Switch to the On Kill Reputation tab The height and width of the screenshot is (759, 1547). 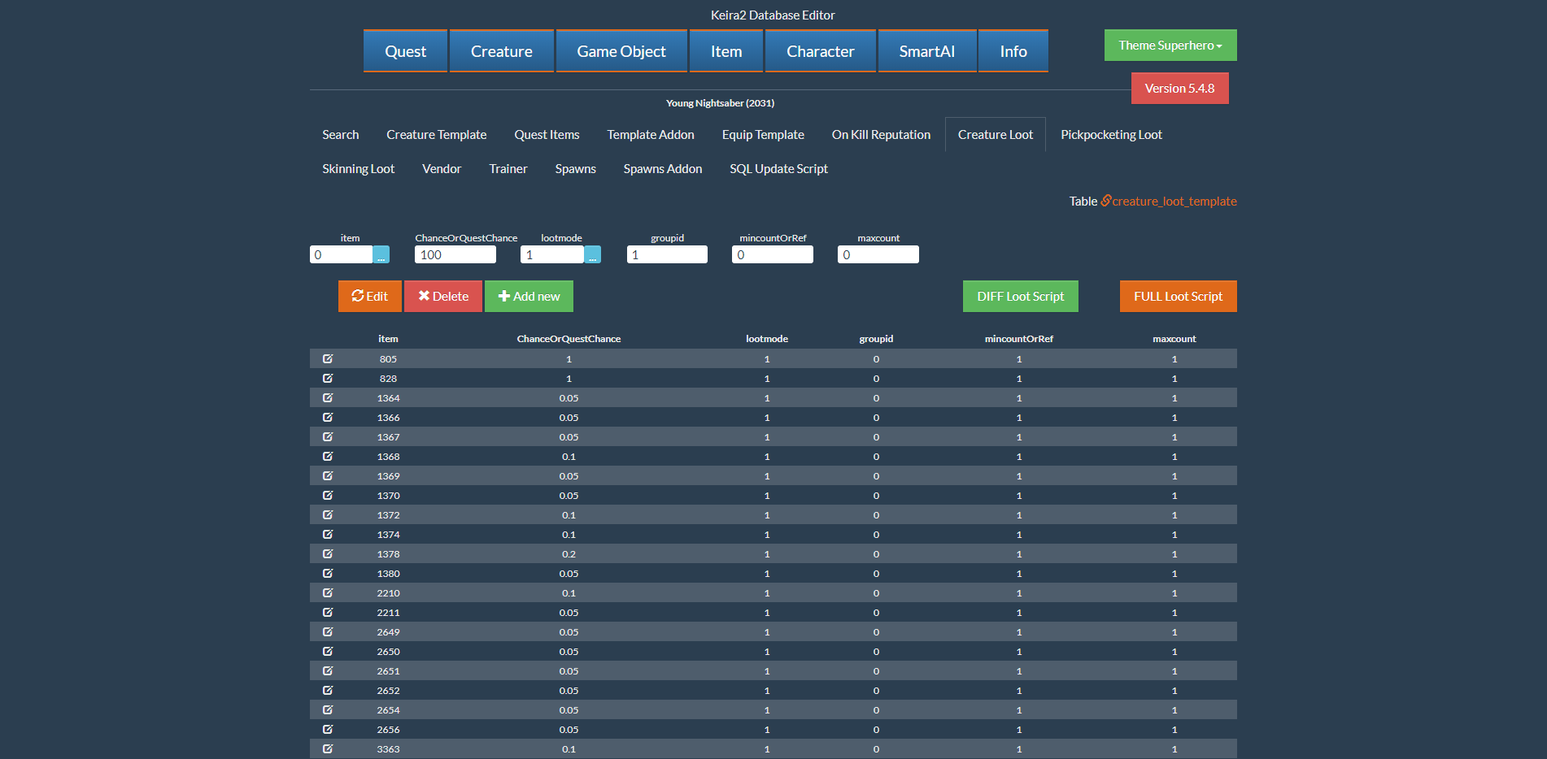tap(881, 135)
